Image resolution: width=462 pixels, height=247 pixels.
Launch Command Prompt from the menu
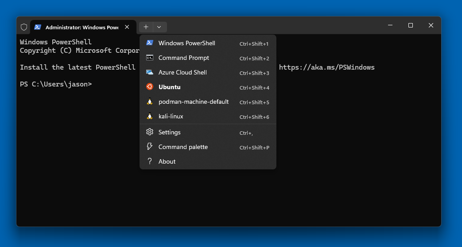(208, 58)
